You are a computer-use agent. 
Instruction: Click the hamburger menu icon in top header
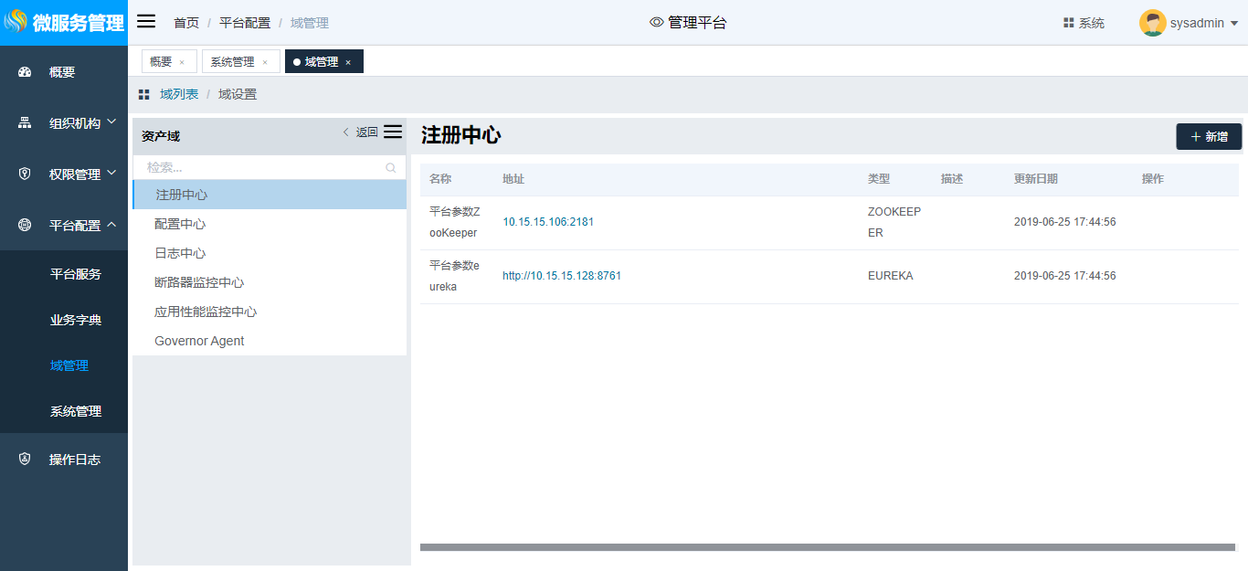(x=146, y=22)
